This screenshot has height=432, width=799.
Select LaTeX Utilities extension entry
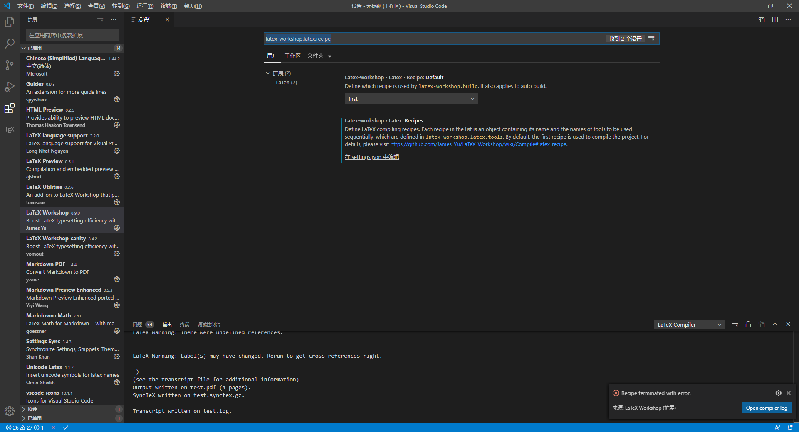72,194
